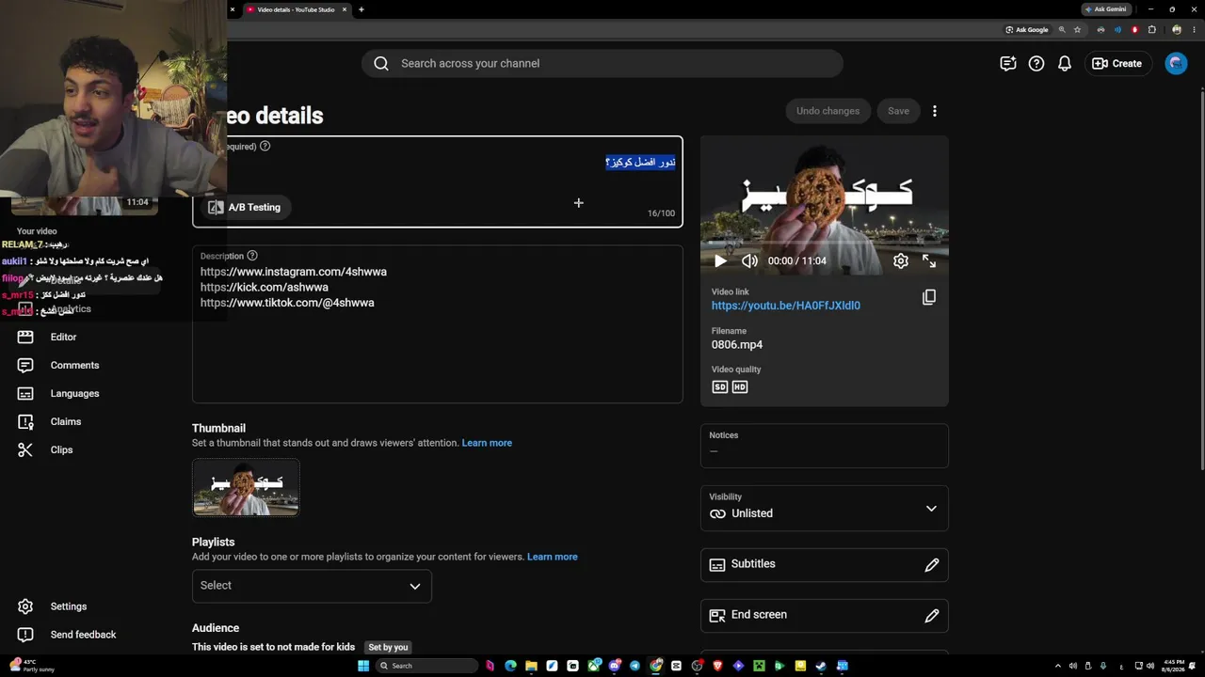Open the notifications bell

pyautogui.click(x=1065, y=64)
